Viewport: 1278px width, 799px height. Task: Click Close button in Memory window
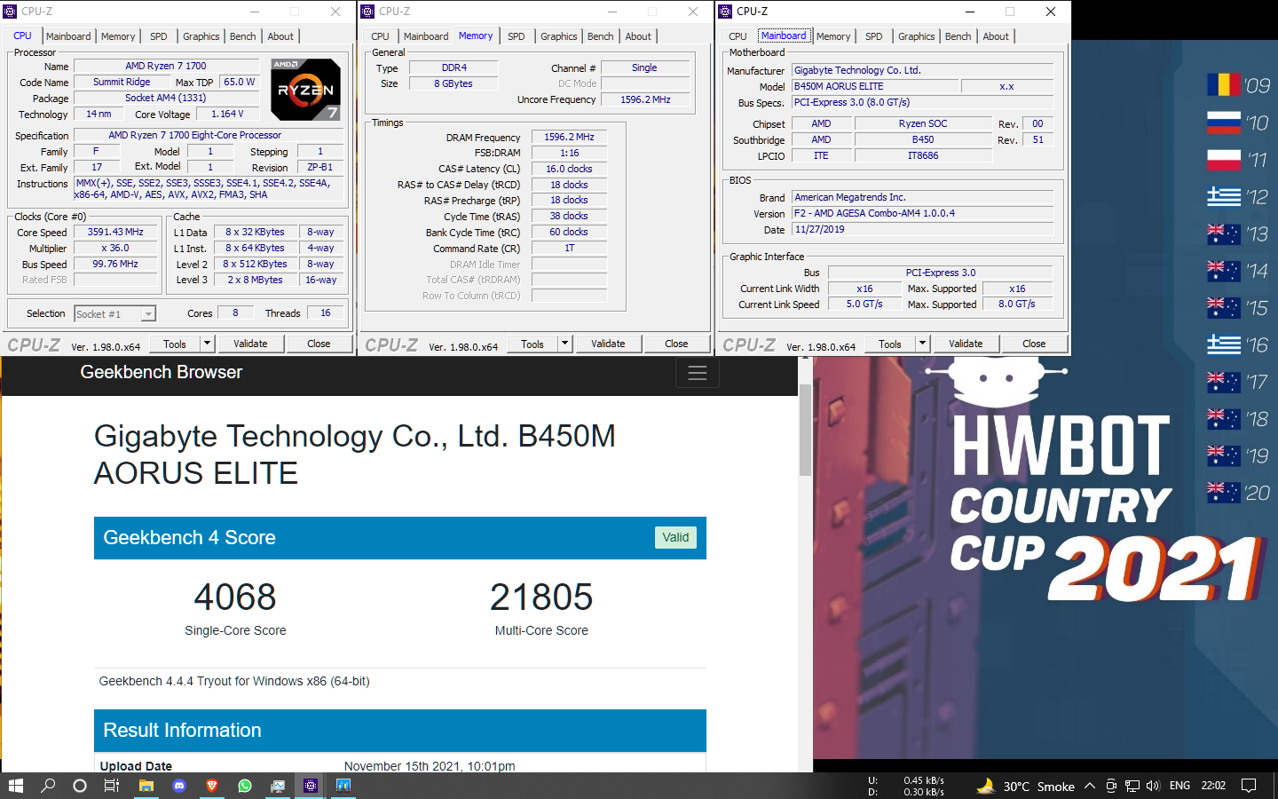(676, 344)
